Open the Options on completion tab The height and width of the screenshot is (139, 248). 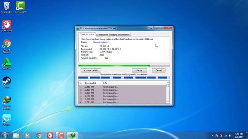[x=120, y=35]
